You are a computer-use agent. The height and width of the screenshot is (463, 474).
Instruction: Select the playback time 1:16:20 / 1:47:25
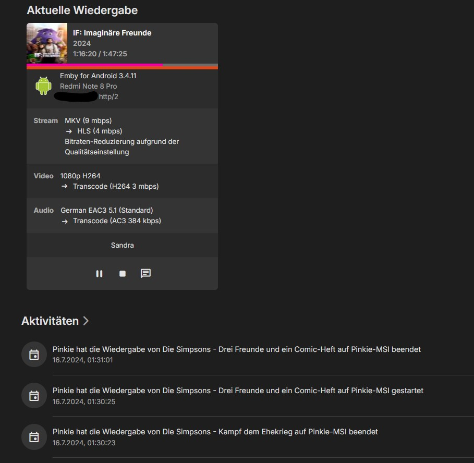tap(100, 54)
